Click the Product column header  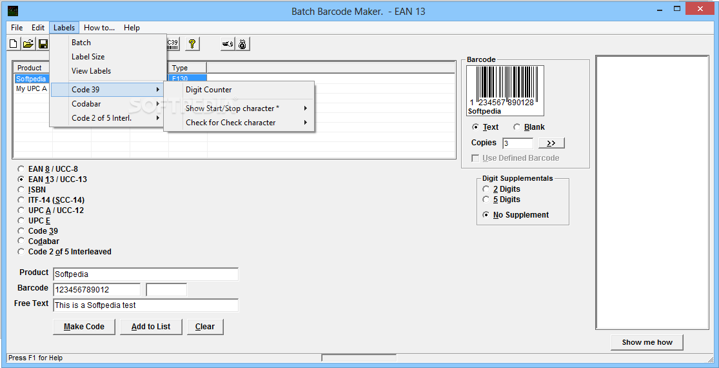32,68
